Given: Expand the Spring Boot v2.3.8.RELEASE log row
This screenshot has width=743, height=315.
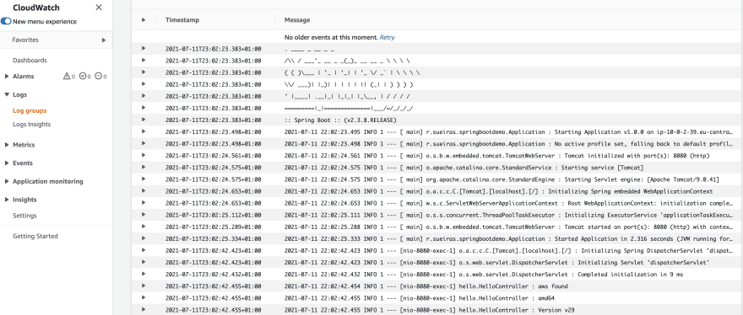Looking at the screenshot, I should 143,120.
